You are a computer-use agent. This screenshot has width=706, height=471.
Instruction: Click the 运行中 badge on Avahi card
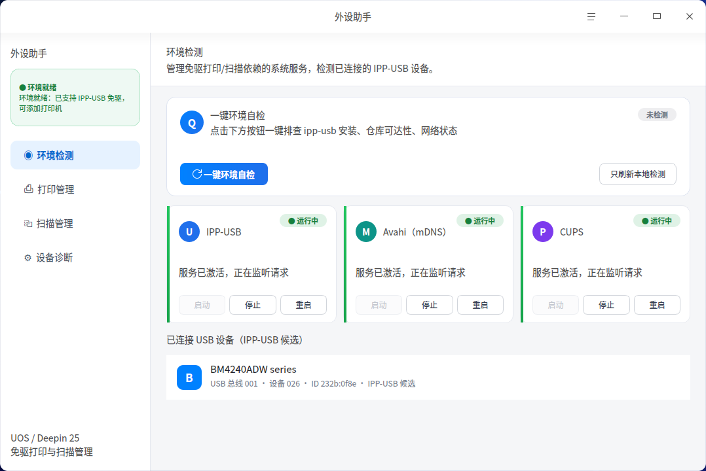coord(480,221)
